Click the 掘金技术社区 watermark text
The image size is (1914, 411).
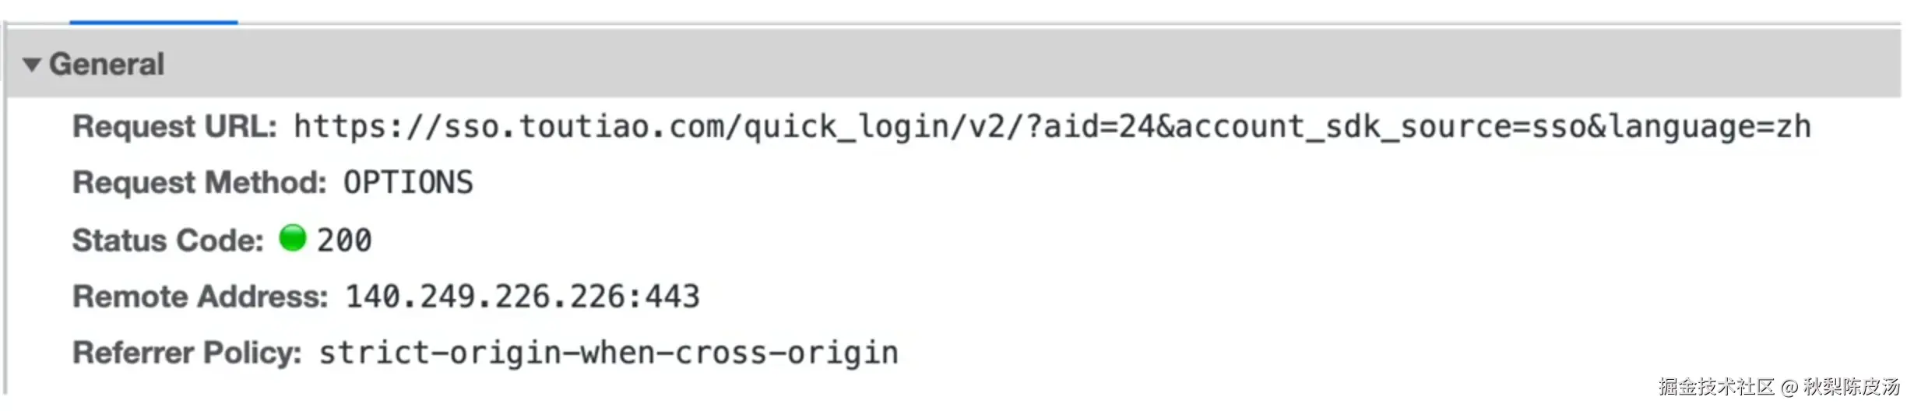click(x=1716, y=387)
